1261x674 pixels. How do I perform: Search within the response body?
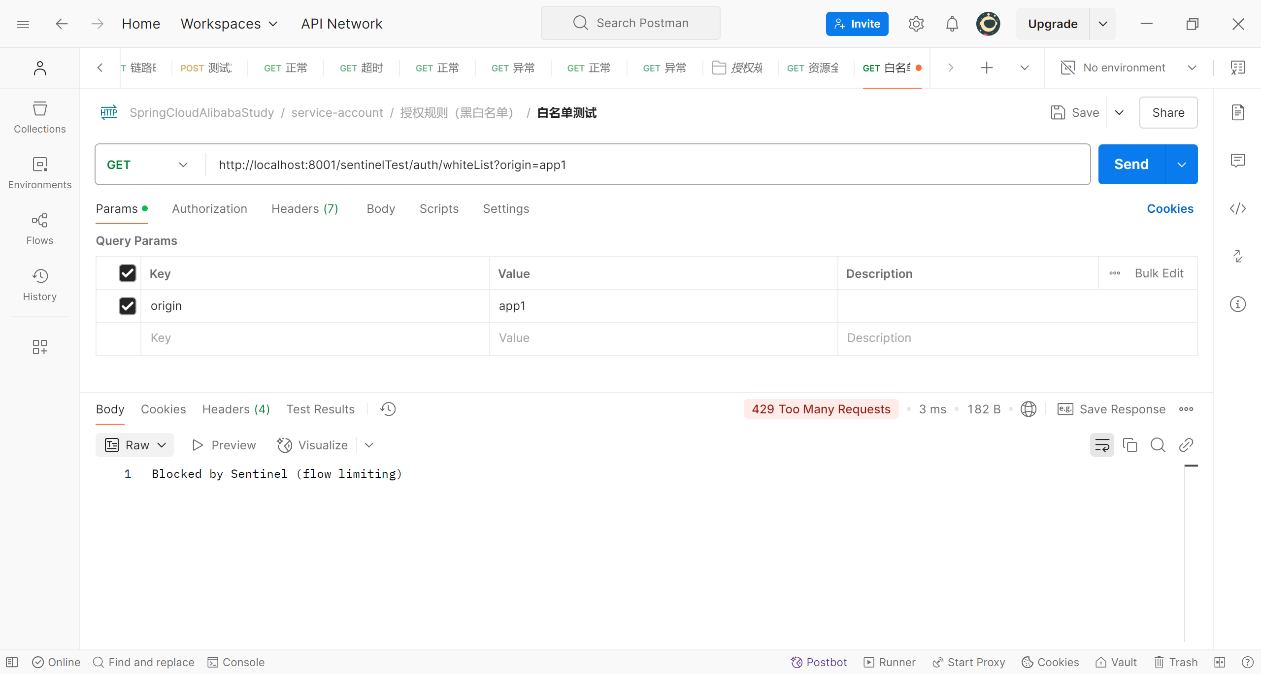click(x=1158, y=445)
